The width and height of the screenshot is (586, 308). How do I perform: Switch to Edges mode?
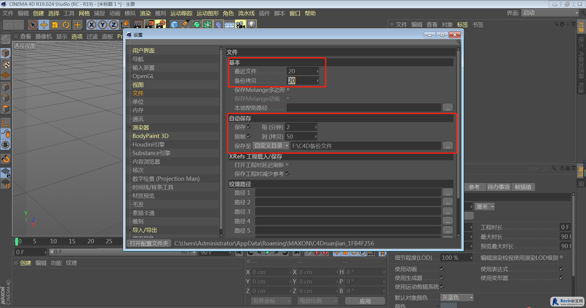[5, 98]
